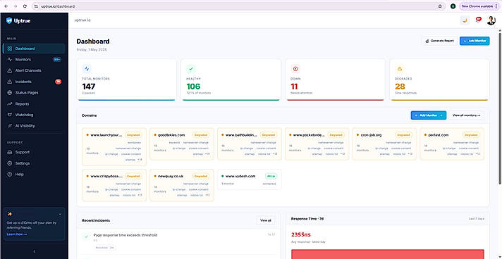Open the goodlekies.com domain card
This screenshot has height=259, width=502.
[x=182, y=144]
